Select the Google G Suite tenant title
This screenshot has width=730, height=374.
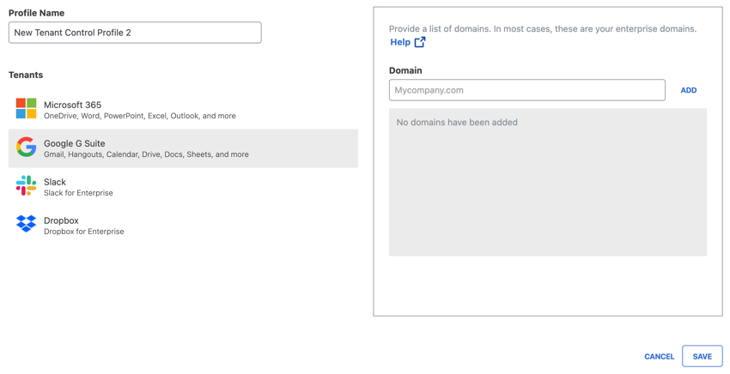coord(75,143)
